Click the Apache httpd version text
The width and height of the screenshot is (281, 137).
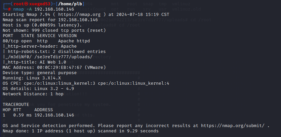click(x=74, y=41)
